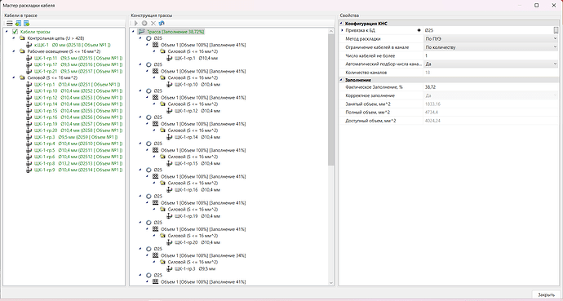Click the X delete icon in Конструкция трассы toolbar
The width and height of the screenshot is (563, 301).
coord(153,24)
